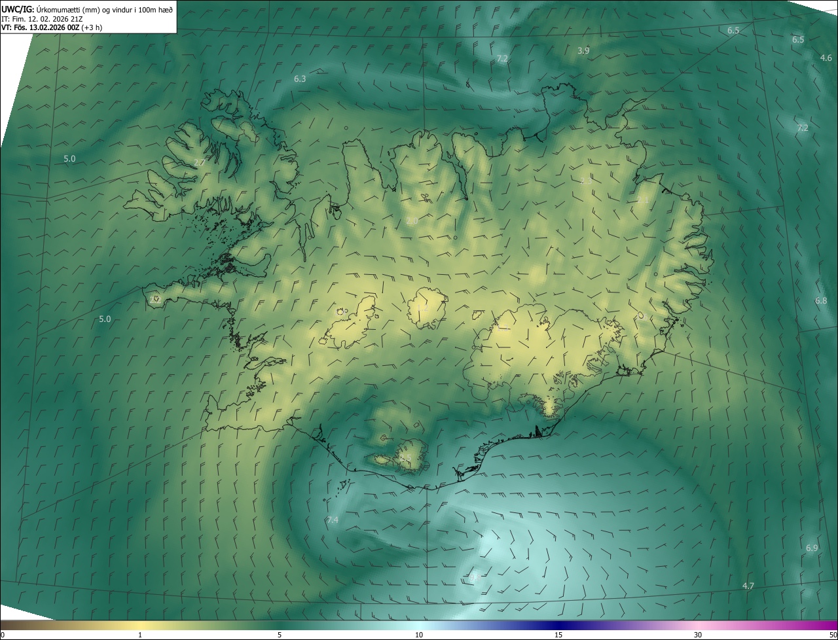Click the 7.4 value label on the map
The width and height of the screenshot is (838, 640).
333,520
